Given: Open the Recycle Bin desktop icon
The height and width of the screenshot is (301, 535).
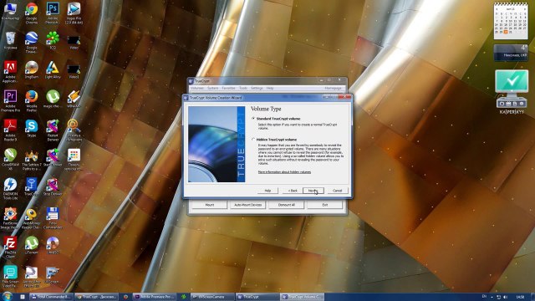Looking at the screenshot, I should pos(10,40).
